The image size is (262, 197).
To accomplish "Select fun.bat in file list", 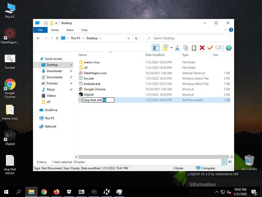I will click(154, 78).
